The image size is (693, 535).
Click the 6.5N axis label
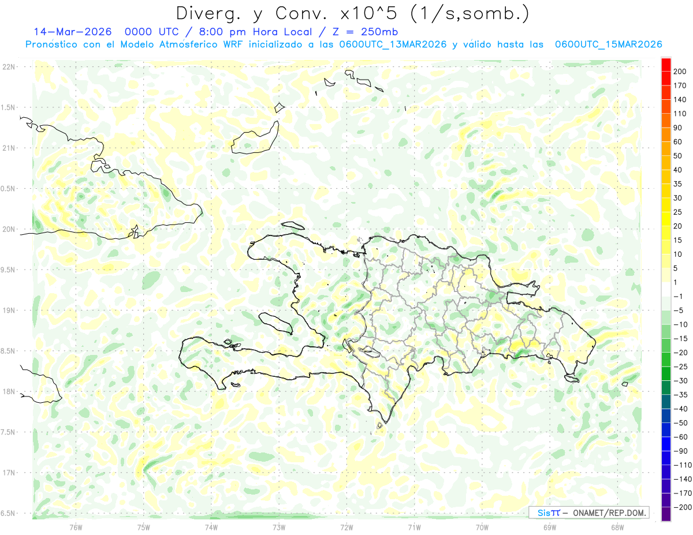pyautogui.click(x=8, y=513)
